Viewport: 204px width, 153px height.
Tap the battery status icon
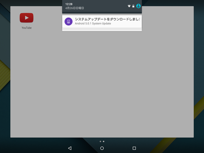tap(133, 6)
